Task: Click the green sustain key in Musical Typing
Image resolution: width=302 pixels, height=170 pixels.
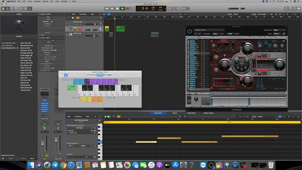Action: click(x=72, y=88)
